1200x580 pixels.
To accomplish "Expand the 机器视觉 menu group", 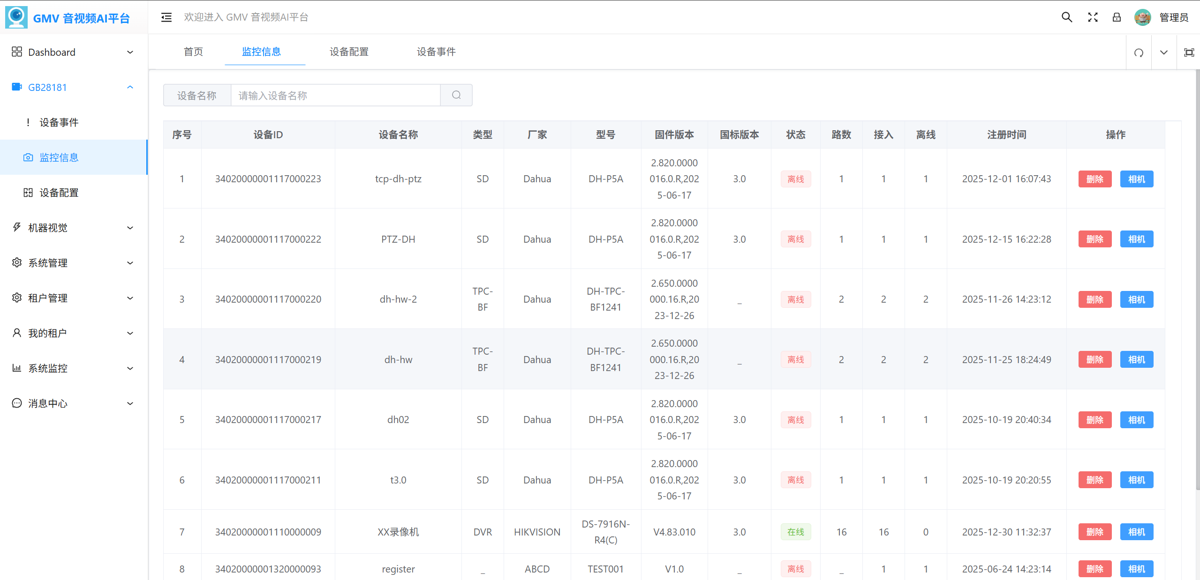I will pyautogui.click(x=74, y=228).
